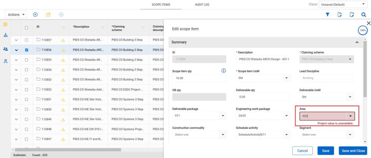372x158 pixels.
Task: Check the checkbox for row 113855
Action: 26,60
